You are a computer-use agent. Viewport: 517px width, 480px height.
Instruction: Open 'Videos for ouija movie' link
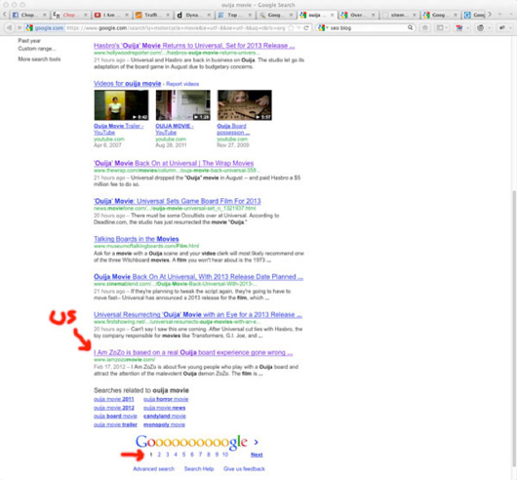[127, 83]
